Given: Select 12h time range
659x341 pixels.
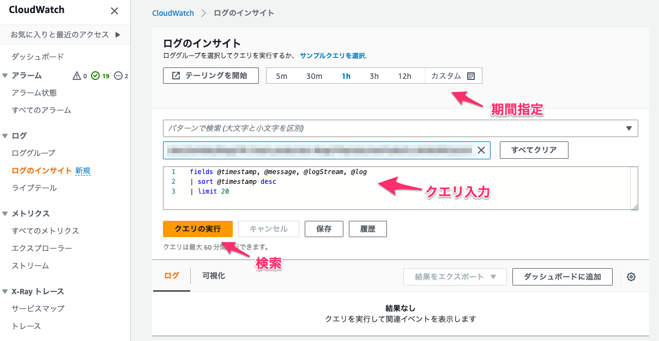Looking at the screenshot, I should tap(404, 76).
